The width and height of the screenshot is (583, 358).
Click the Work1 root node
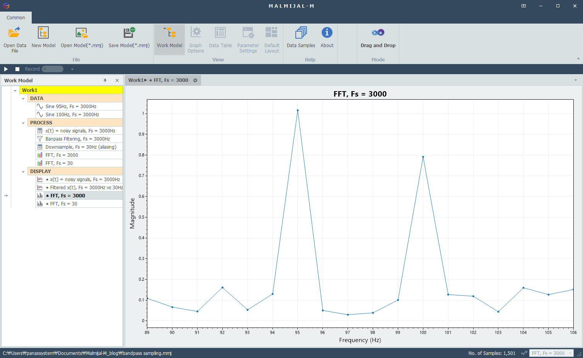pyautogui.click(x=71, y=90)
